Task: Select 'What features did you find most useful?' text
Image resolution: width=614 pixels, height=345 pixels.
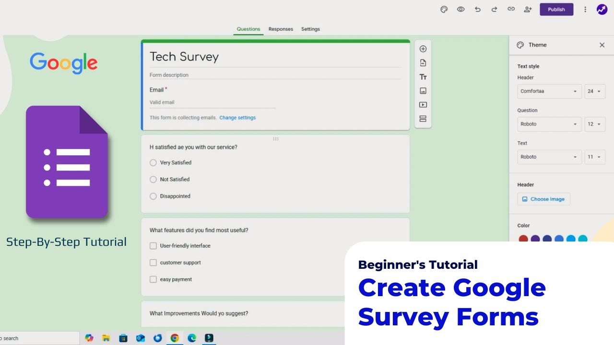Action: tap(199, 230)
